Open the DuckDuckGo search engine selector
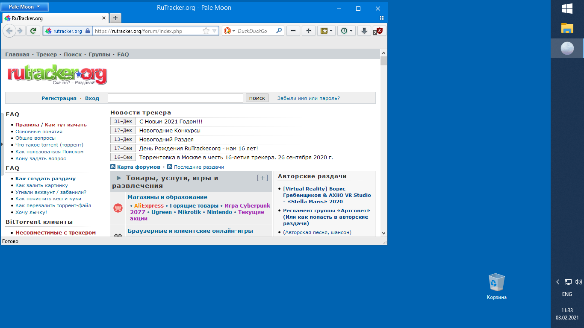Viewport: 584px width, 328px height. (x=230, y=31)
